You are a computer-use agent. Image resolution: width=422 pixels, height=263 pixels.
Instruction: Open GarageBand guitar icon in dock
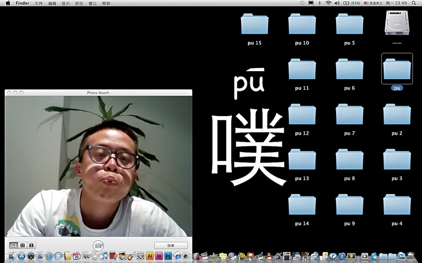[x=131, y=256]
